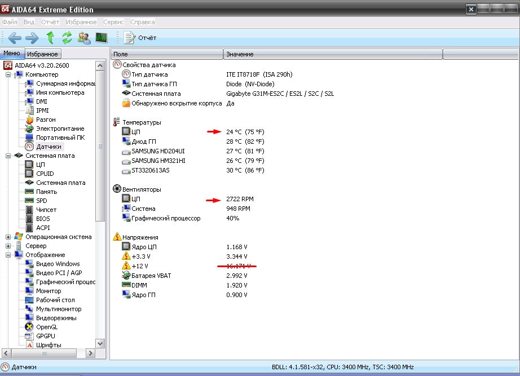This screenshot has width=520, height=376.
Task: Select the DIMM voltage row
Action: click(x=185, y=285)
